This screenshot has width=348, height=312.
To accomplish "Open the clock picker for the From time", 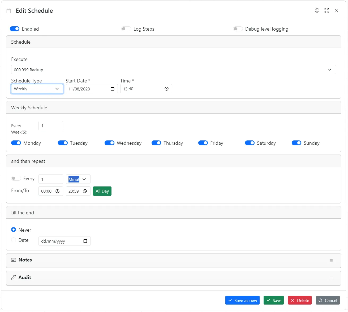I will 58,191.
